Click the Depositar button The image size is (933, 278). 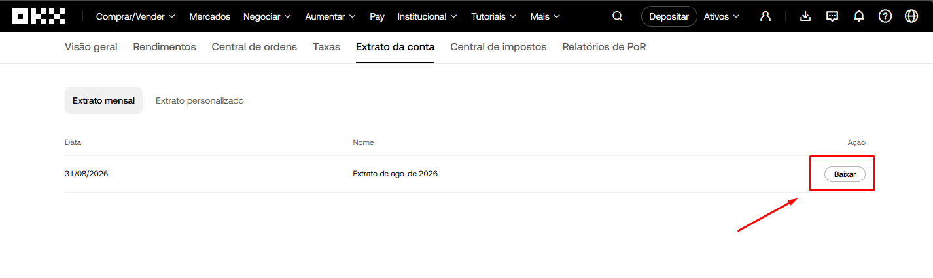point(669,16)
